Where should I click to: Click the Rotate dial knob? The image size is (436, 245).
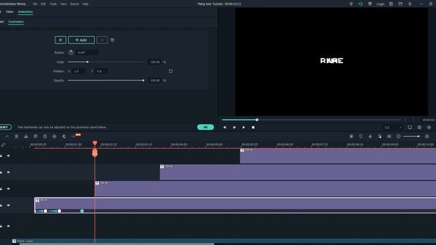click(71, 52)
